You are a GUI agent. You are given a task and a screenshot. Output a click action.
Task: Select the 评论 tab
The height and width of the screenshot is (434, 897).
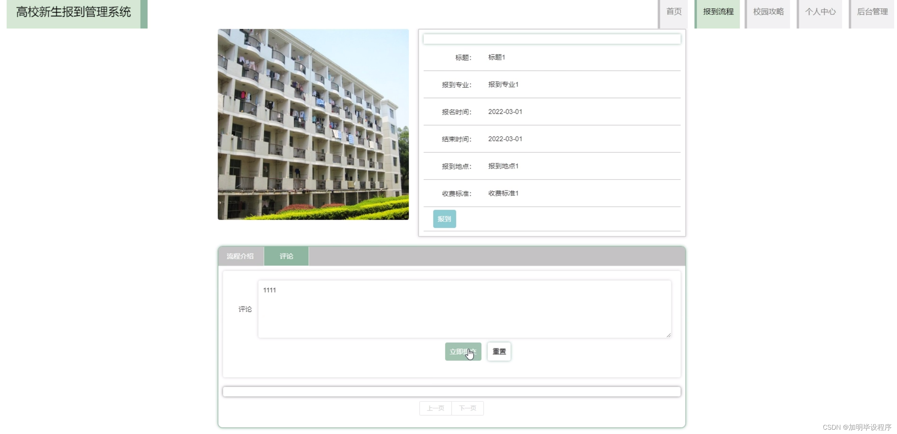coord(286,256)
